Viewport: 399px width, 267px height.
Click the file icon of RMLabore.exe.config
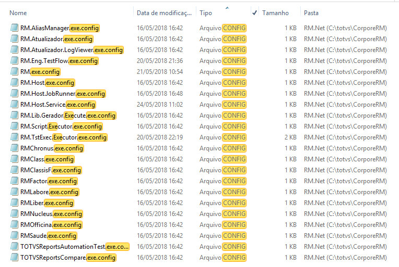[x=14, y=192]
